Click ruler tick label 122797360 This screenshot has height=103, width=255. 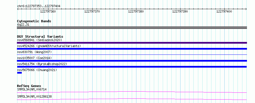pyautogui.click(x=48, y=11)
